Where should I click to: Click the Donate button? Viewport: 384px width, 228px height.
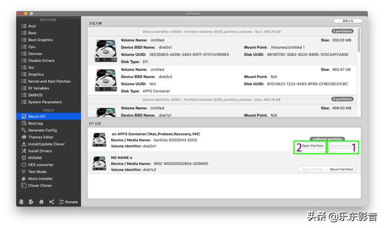(68, 202)
